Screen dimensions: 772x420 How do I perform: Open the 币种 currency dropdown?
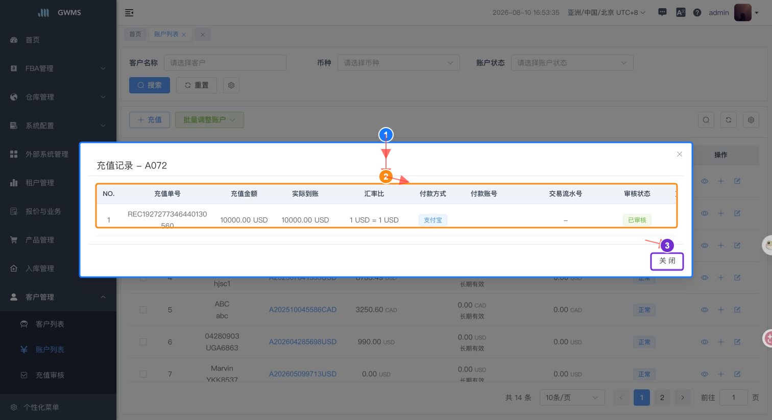[x=399, y=63]
